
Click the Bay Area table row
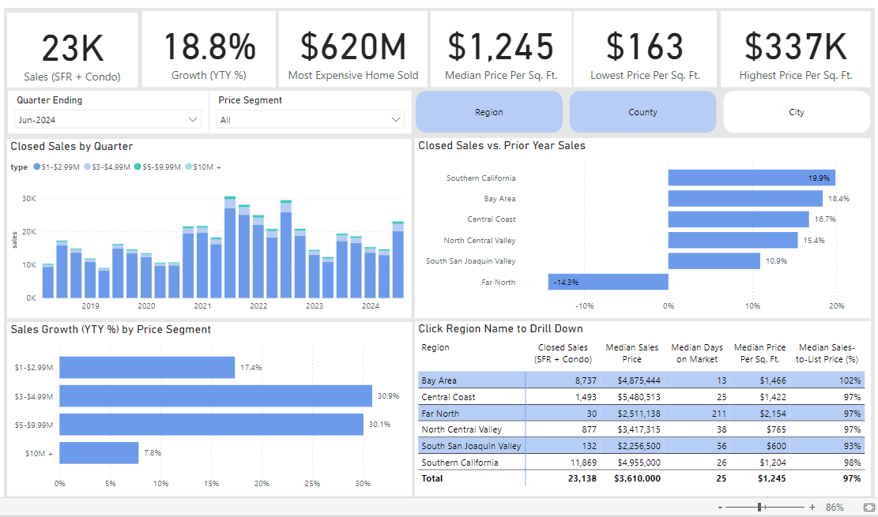(641, 380)
